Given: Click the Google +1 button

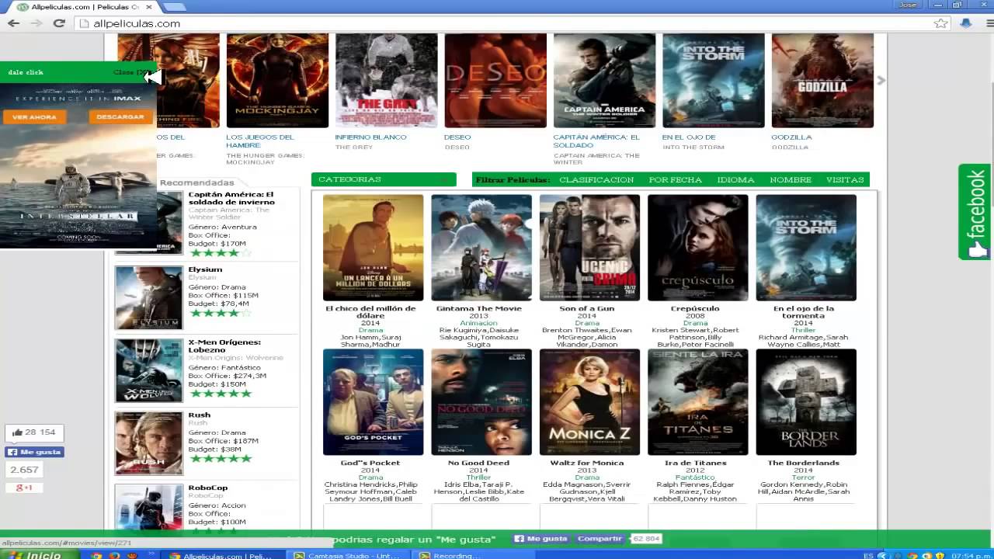Looking at the screenshot, I should pyautogui.click(x=24, y=488).
